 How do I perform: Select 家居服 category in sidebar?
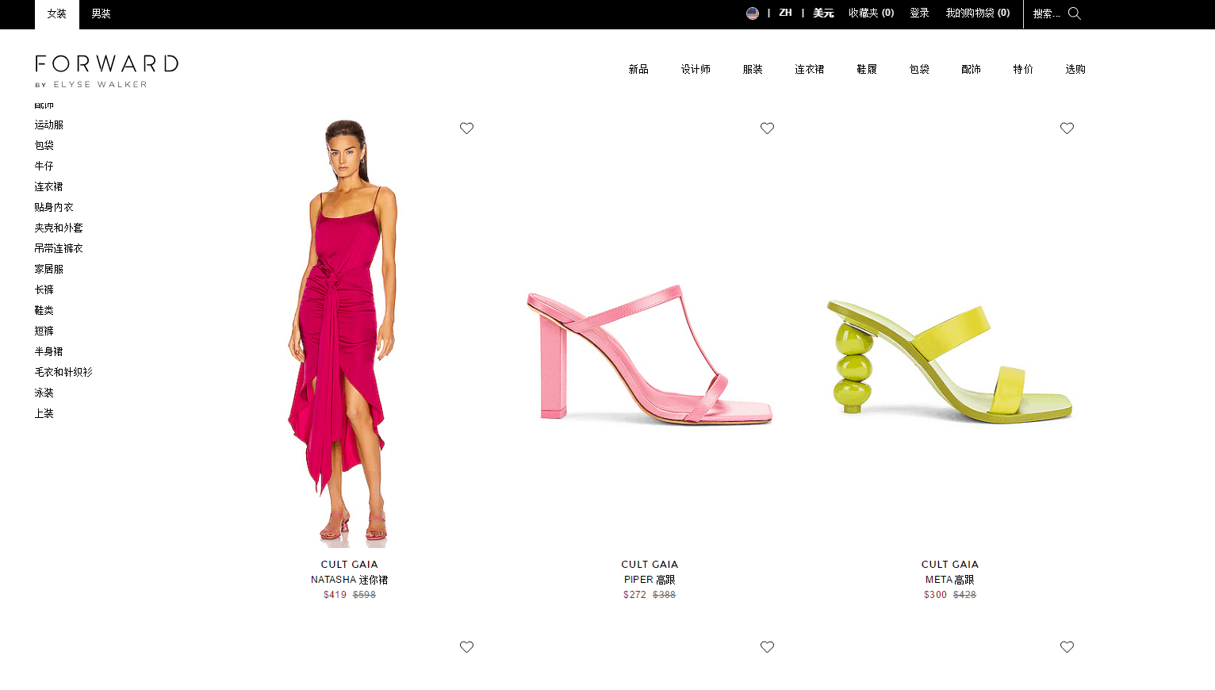[49, 270]
